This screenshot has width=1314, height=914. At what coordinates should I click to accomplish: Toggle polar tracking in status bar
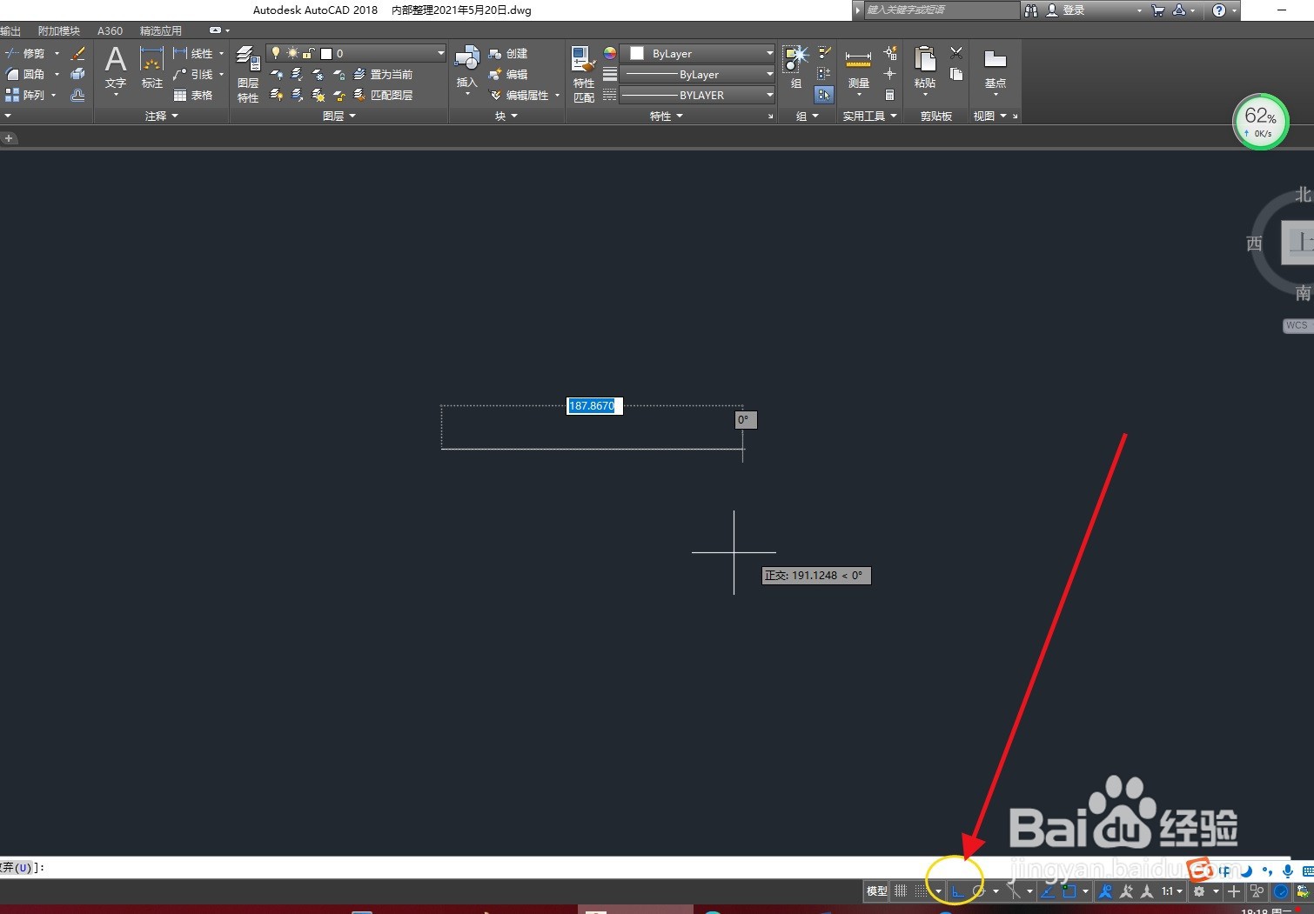pyautogui.click(x=979, y=891)
